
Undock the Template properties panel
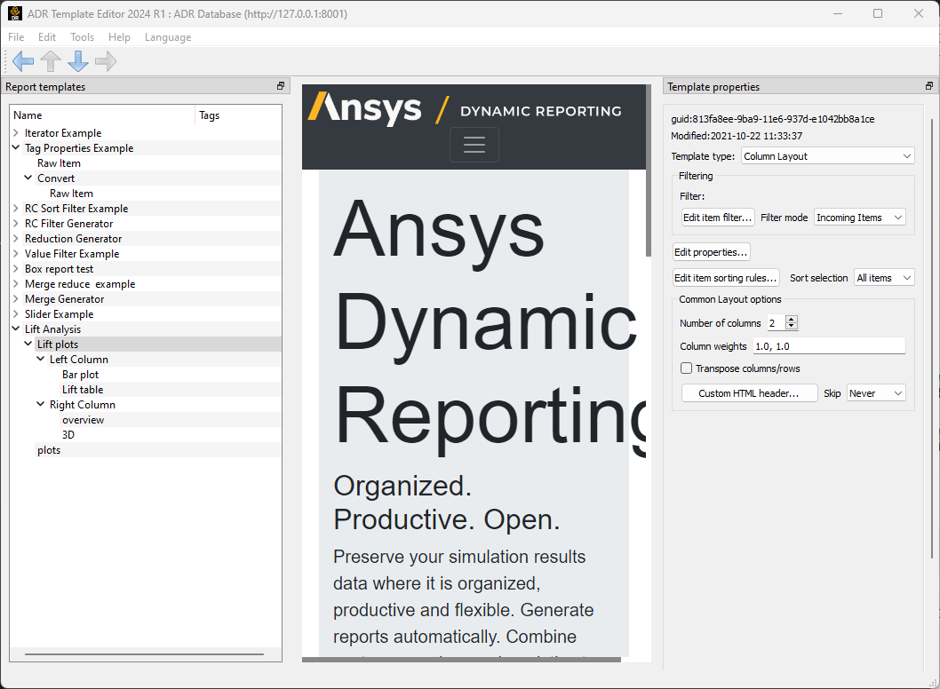(929, 86)
